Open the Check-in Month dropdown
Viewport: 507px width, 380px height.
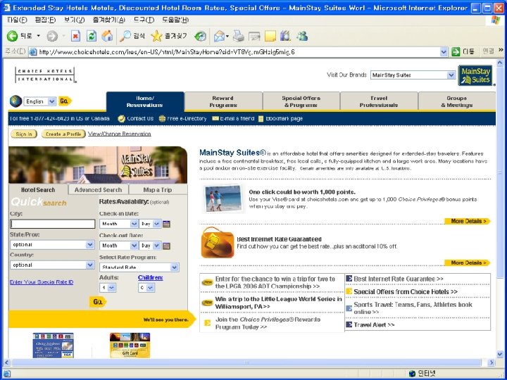pos(119,224)
